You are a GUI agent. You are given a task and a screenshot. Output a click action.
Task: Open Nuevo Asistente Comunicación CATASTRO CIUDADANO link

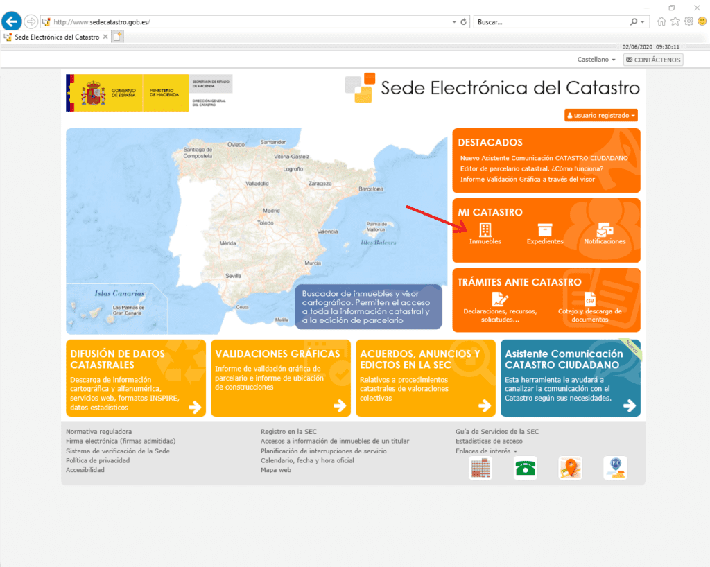point(544,158)
